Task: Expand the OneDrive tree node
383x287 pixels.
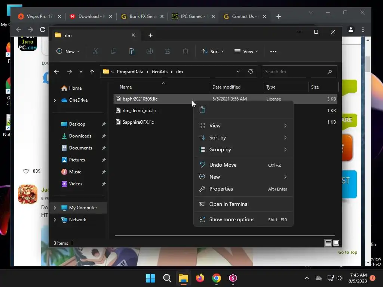Action: 55,100
